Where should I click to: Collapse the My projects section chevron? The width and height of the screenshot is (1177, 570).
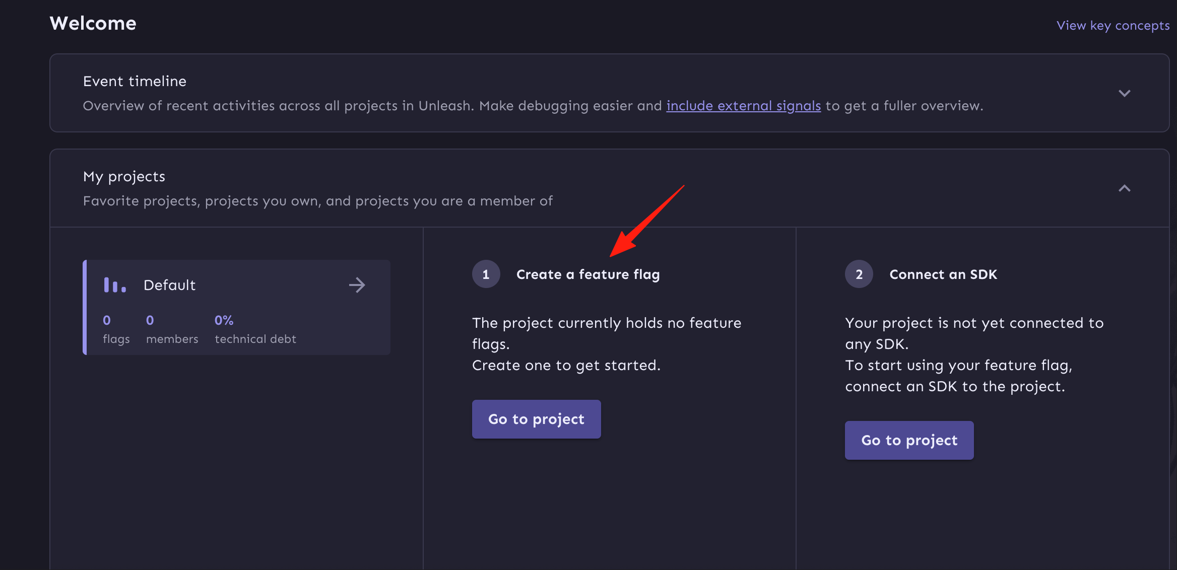pyautogui.click(x=1124, y=188)
